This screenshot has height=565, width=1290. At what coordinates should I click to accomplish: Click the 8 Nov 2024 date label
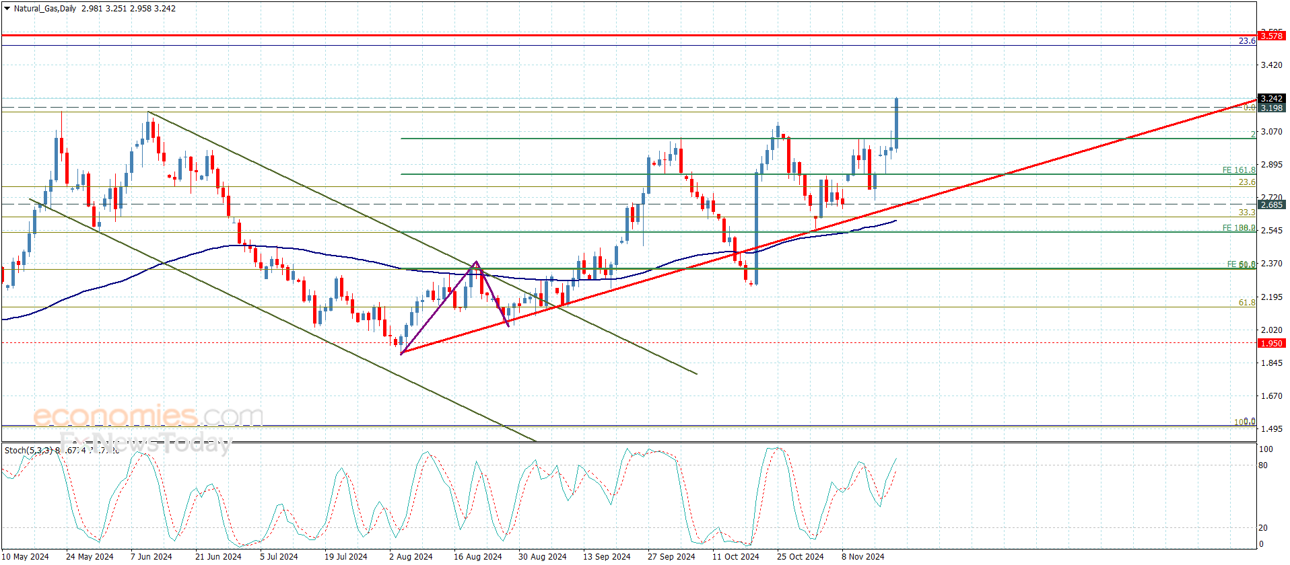point(862,556)
